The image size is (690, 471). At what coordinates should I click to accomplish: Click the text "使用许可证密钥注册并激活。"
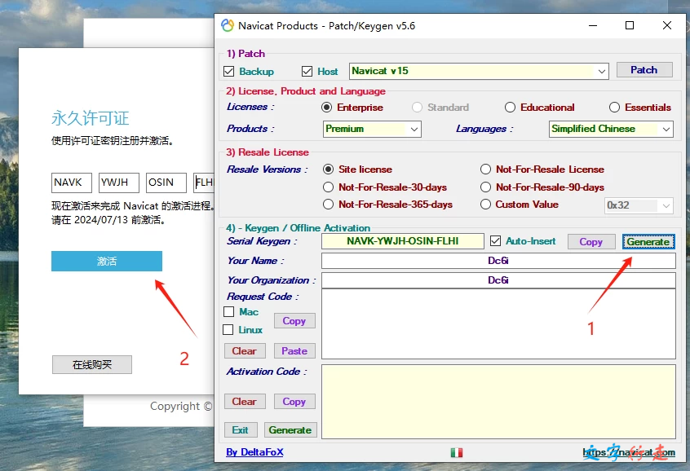pyautogui.click(x=113, y=141)
